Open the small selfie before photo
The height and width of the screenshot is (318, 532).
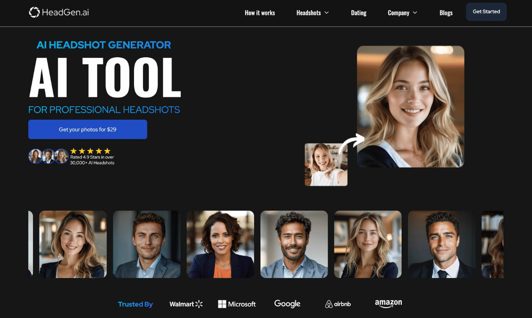coord(326,164)
